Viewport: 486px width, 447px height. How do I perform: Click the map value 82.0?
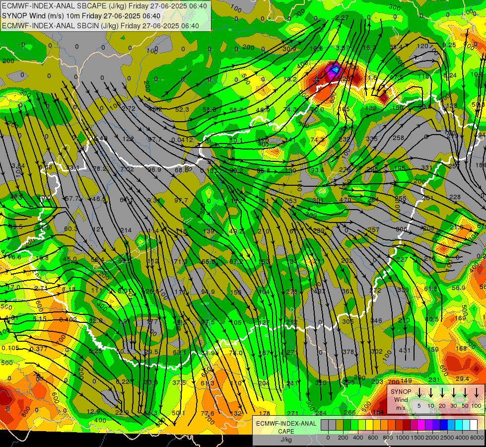pyautogui.click(x=95, y=320)
